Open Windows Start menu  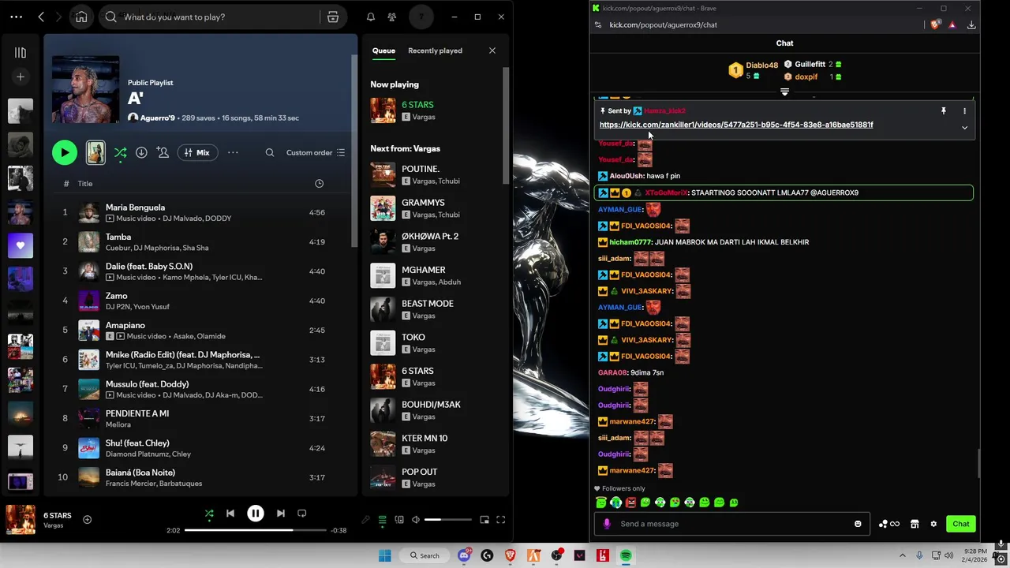[384, 555]
